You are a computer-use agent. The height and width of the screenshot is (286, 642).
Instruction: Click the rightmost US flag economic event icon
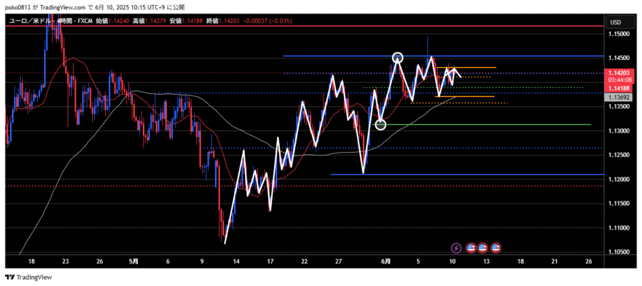tap(496, 248)
